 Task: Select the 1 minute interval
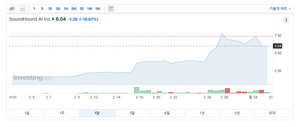34,9
